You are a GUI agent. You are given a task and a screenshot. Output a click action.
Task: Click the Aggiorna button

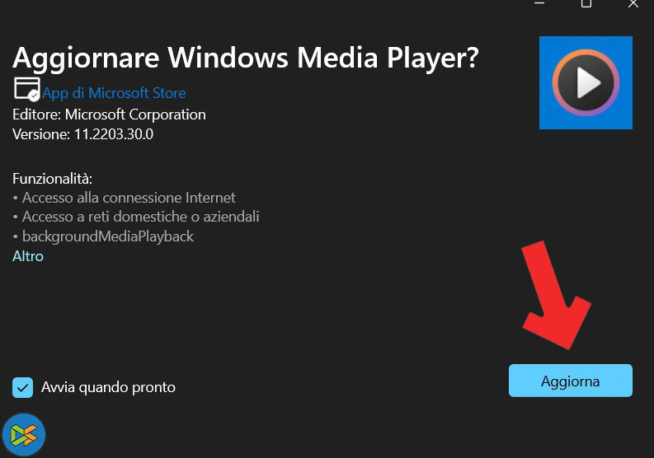click(570, 381)
